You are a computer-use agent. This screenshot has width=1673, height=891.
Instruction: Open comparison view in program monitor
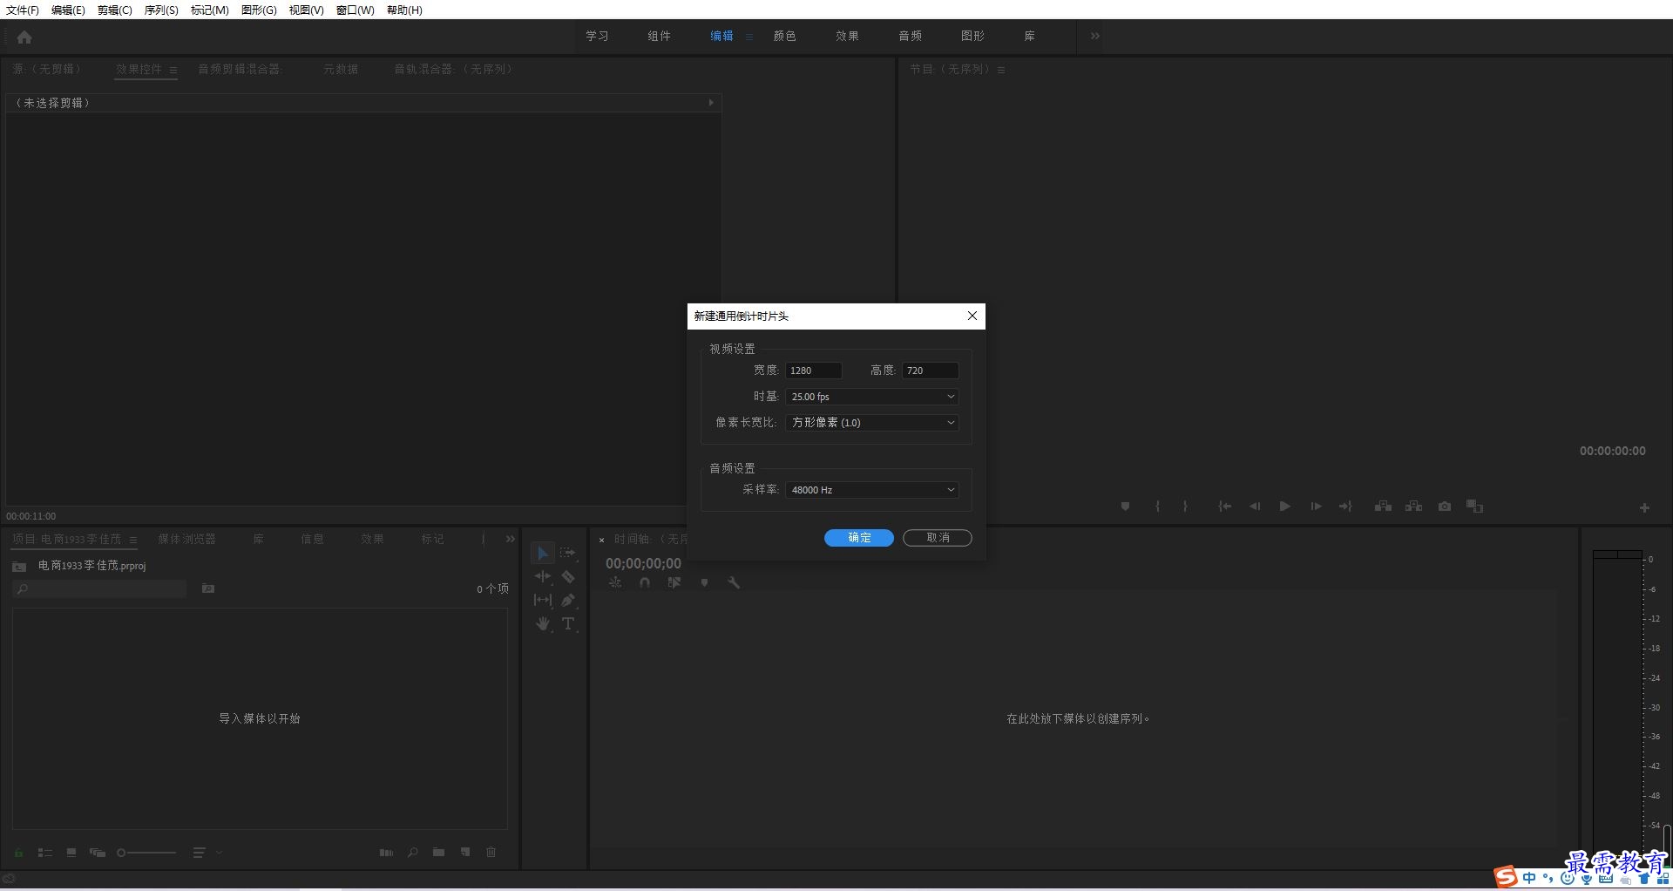point(1474,507)
